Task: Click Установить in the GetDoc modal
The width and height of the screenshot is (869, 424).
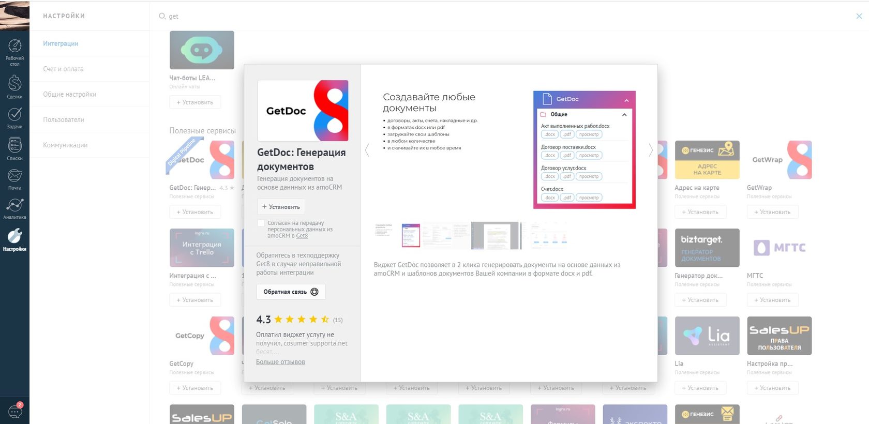Action: 281,207
